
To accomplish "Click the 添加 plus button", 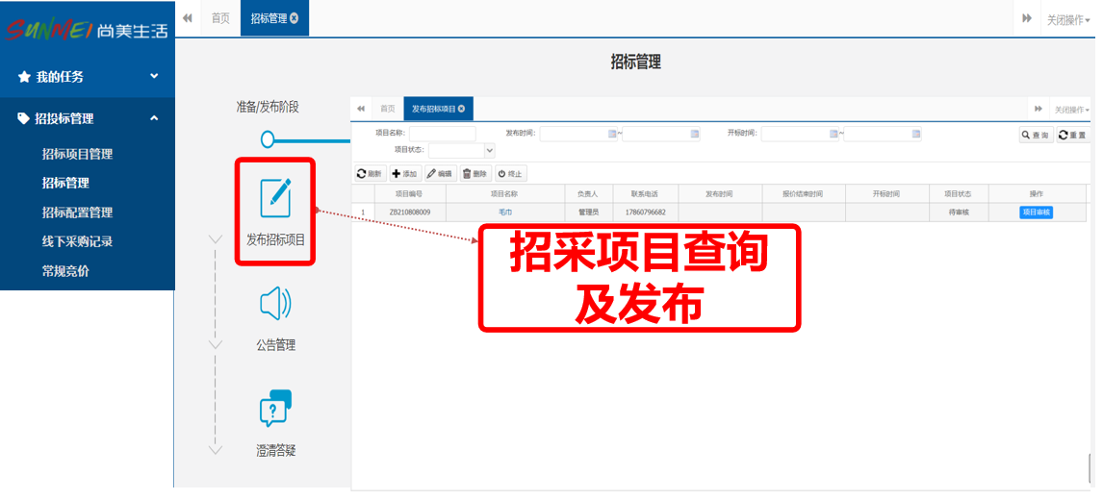I will [404, 174].
